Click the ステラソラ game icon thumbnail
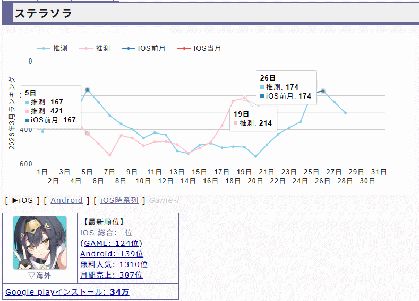This screenshot has height=301, width=419. pos(40,243)
